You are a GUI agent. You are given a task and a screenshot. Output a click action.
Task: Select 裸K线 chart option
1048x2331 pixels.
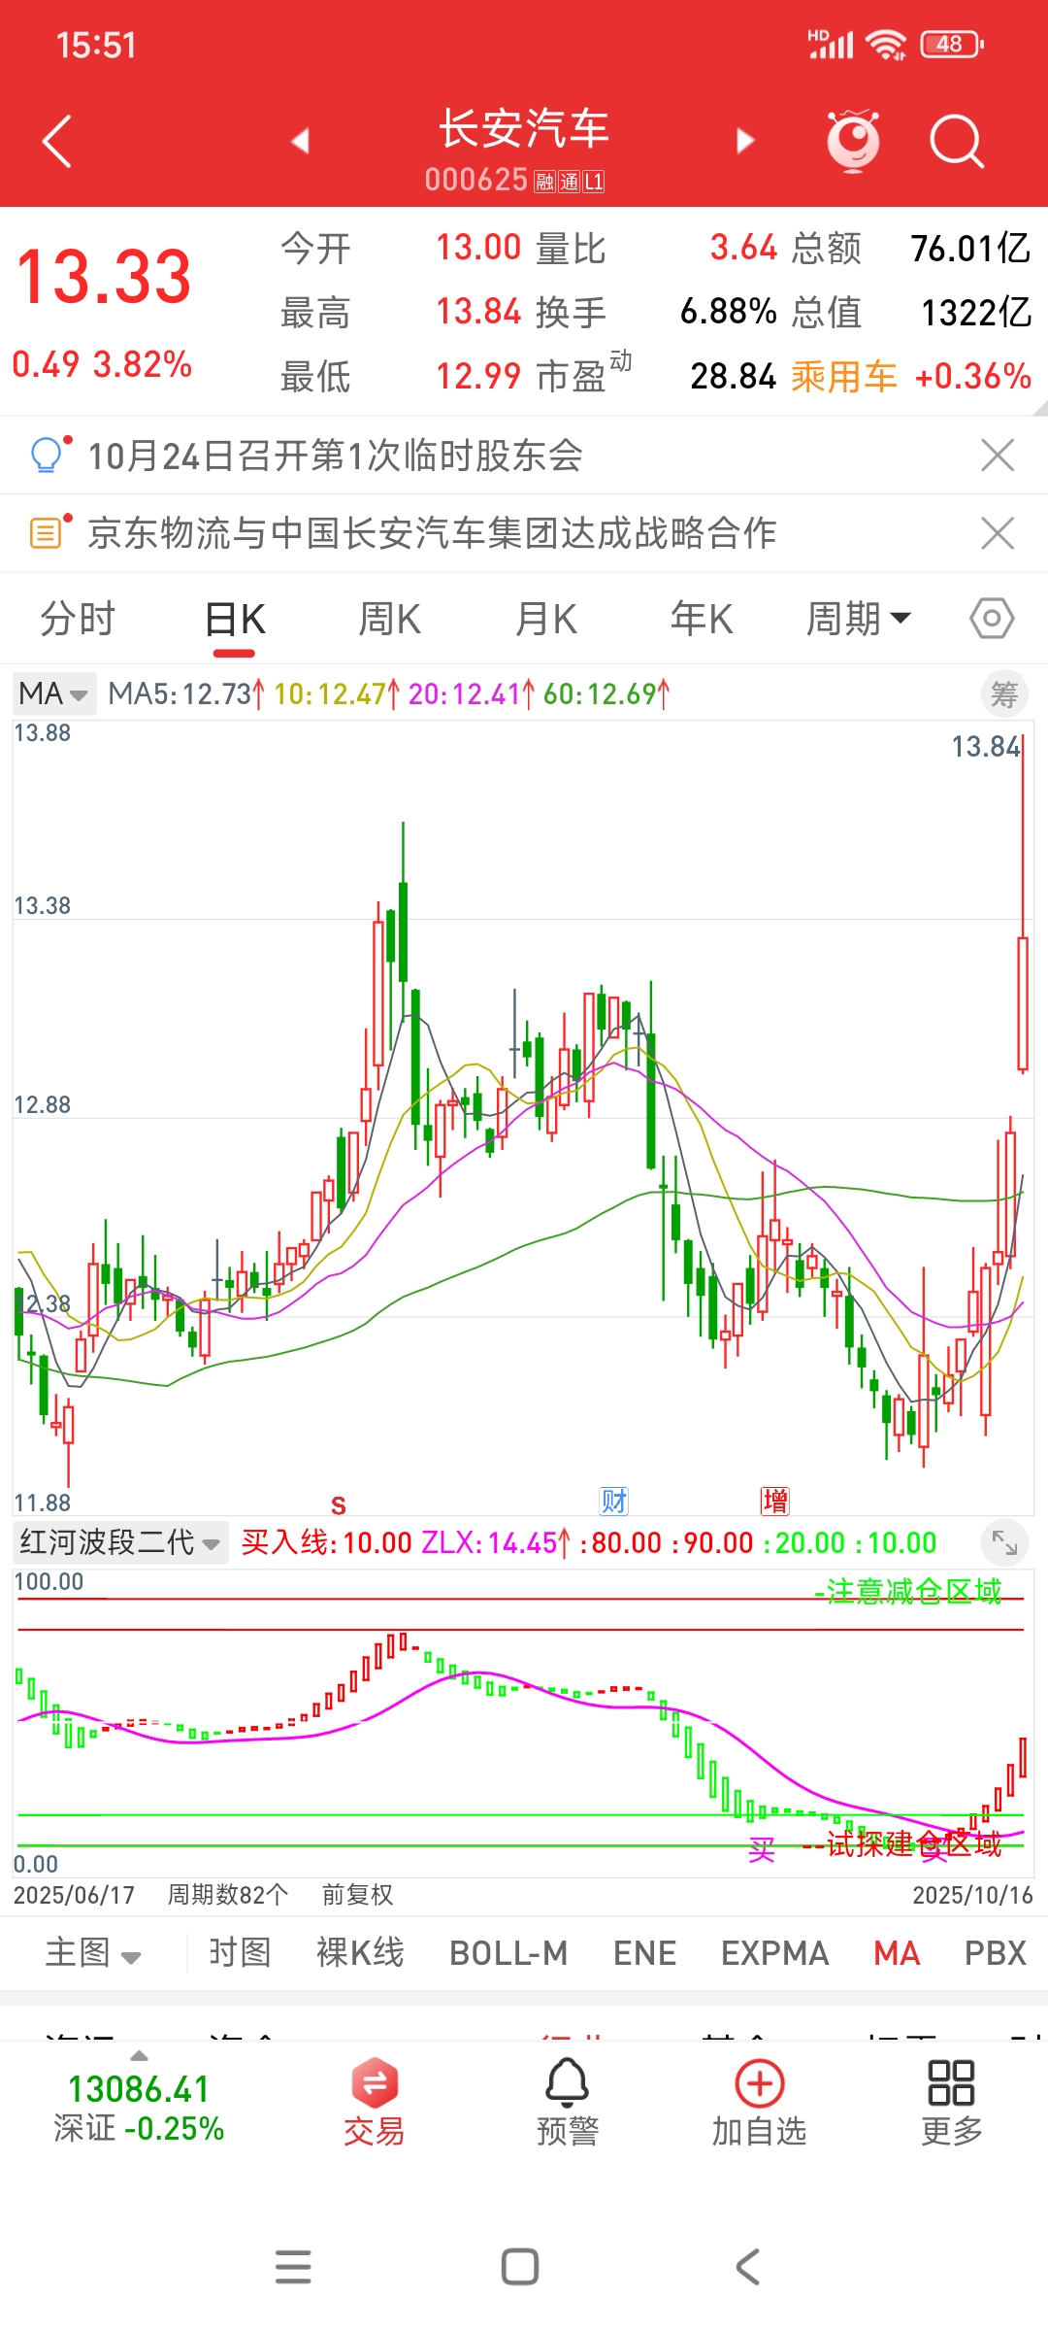360,1953
